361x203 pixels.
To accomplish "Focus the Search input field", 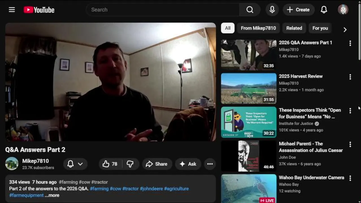I will (163, 10).
